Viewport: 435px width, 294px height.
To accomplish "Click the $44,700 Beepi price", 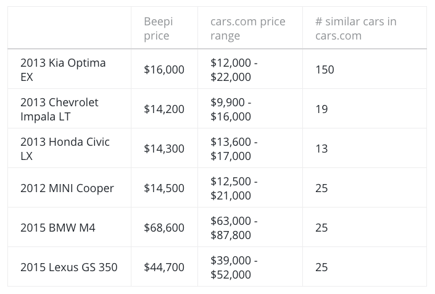I will [x=164, y=267].
